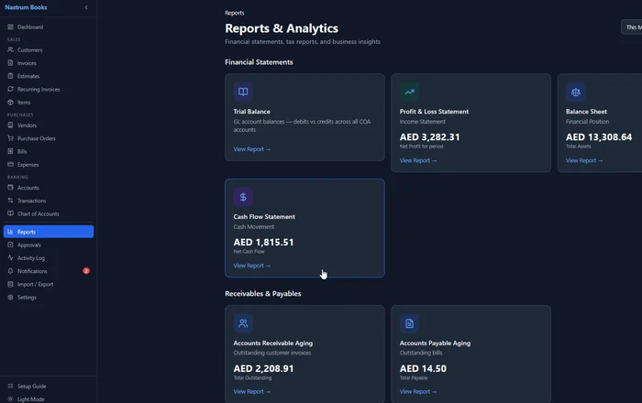This screenshot has height=403, width=642.
Task: Click the Cash Flow dollar icon
Action: (243, 197)
